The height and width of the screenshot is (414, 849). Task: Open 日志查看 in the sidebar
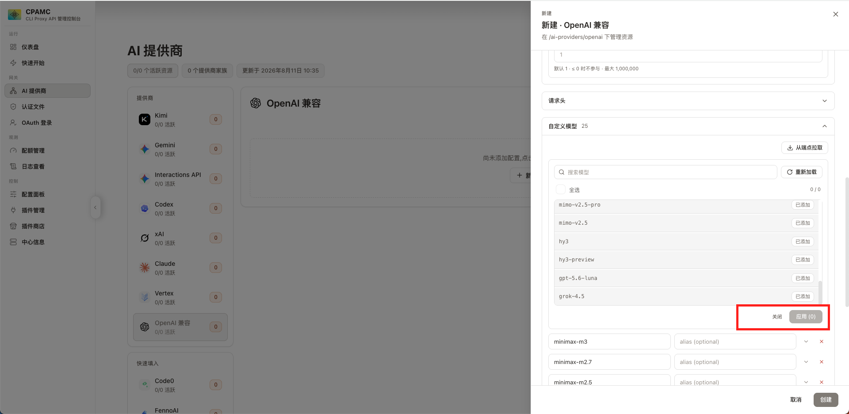tap(47, 166)
